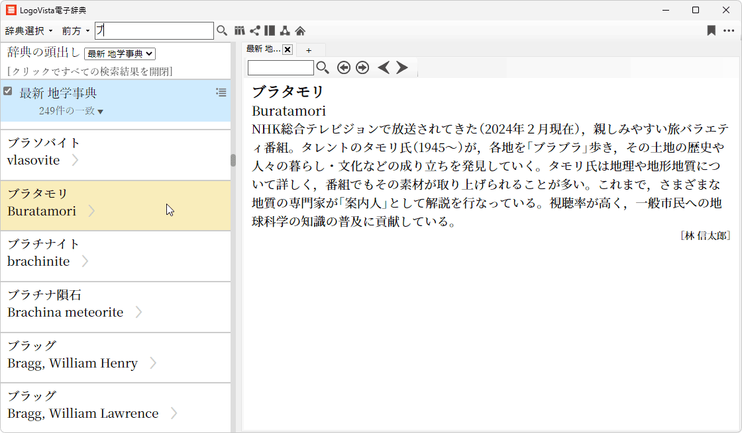The height and width of the screenshot is (433, 742).
Task: Open the 最新 地学事典 combo box
Action: click(120, 54)
